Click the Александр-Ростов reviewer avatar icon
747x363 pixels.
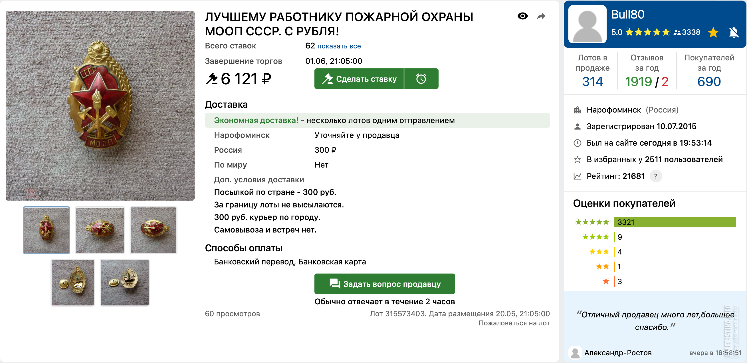tap(575, 352)
